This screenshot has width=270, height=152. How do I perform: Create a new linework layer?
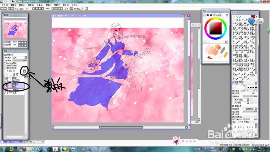click(x=11, y=71)
